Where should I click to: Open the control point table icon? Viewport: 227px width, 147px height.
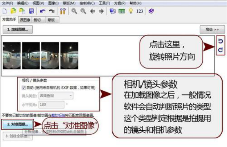click(121, 11)
